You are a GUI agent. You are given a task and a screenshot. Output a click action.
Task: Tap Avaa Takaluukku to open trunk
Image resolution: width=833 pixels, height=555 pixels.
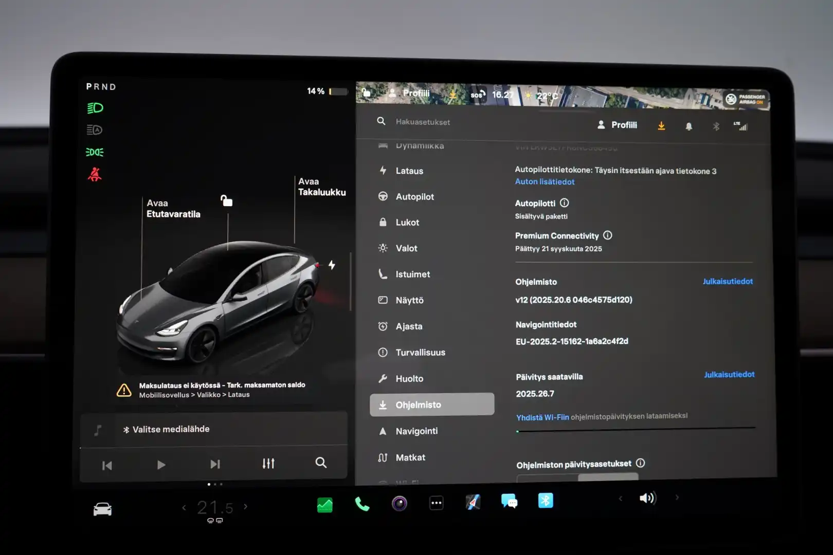(x=322, y=187)
